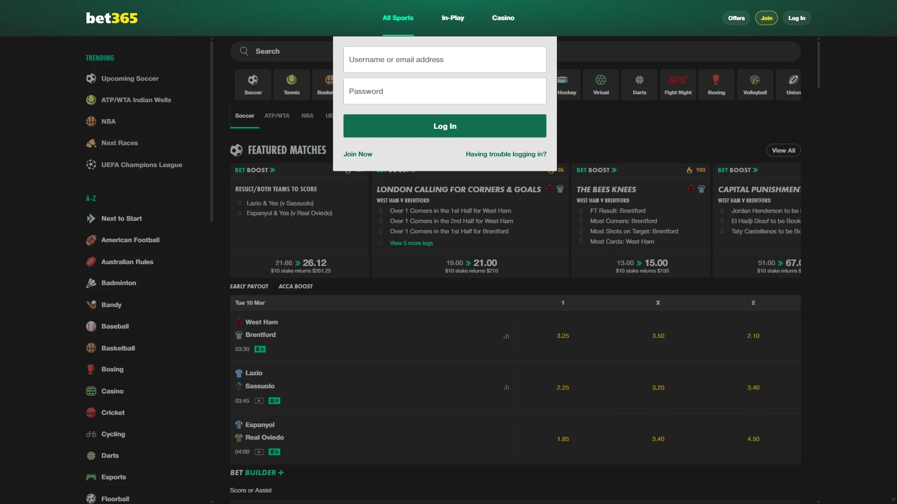Open stats icon for Lazio v Sassuolo
897x504 pixels.
click(506, 387)
